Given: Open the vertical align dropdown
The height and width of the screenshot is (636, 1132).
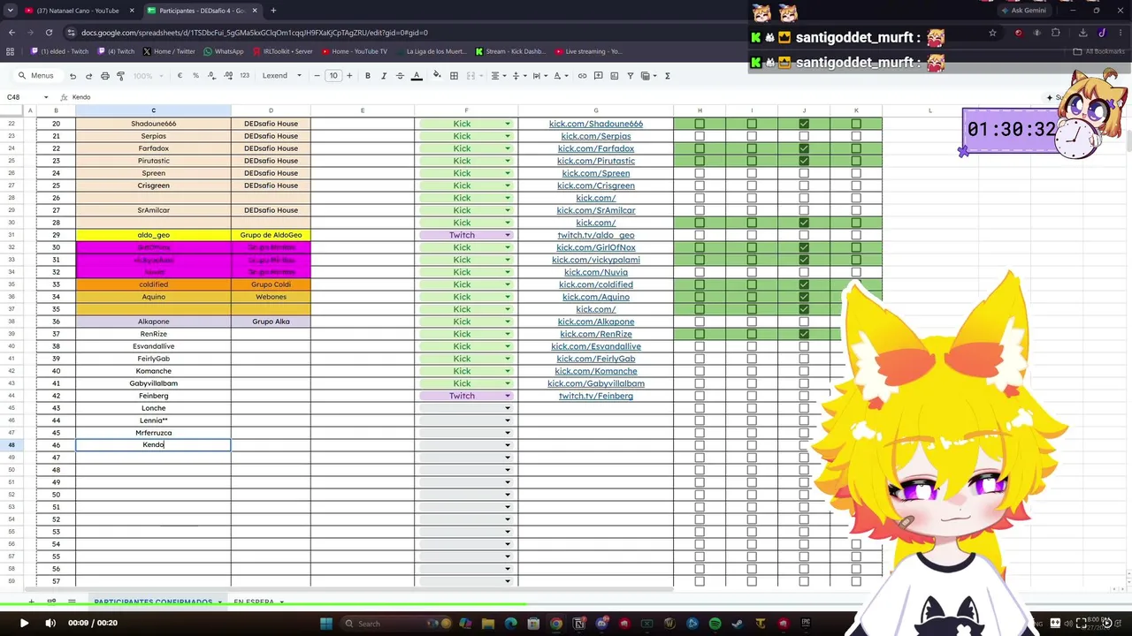Looking at the screenshot, I should 519,76.
